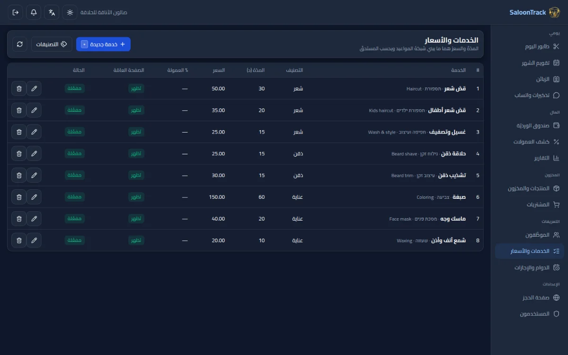Edit the غسيل وتصفيف service
The height and width of the screenshot is (355, 568).
point(34,132)
